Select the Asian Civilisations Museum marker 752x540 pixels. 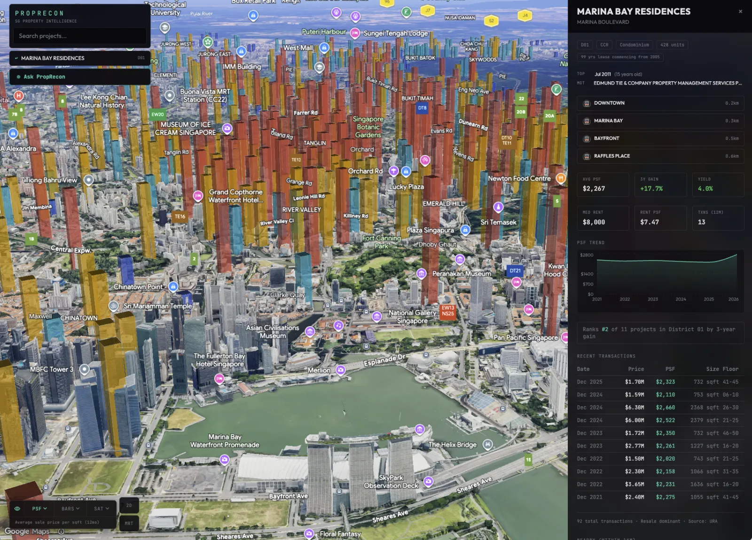click(x=310, y=332)
